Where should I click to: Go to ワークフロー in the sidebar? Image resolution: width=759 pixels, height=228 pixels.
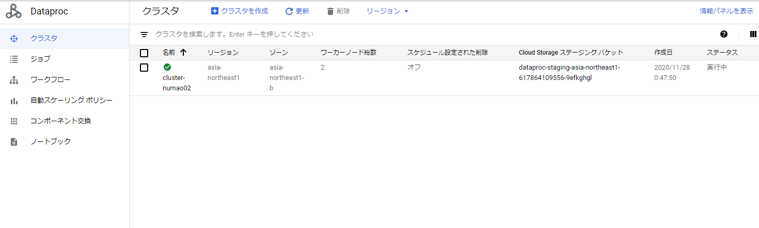65,80
